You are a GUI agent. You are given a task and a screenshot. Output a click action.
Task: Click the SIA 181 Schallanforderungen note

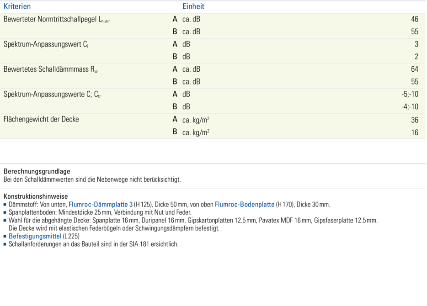[94, 244]
